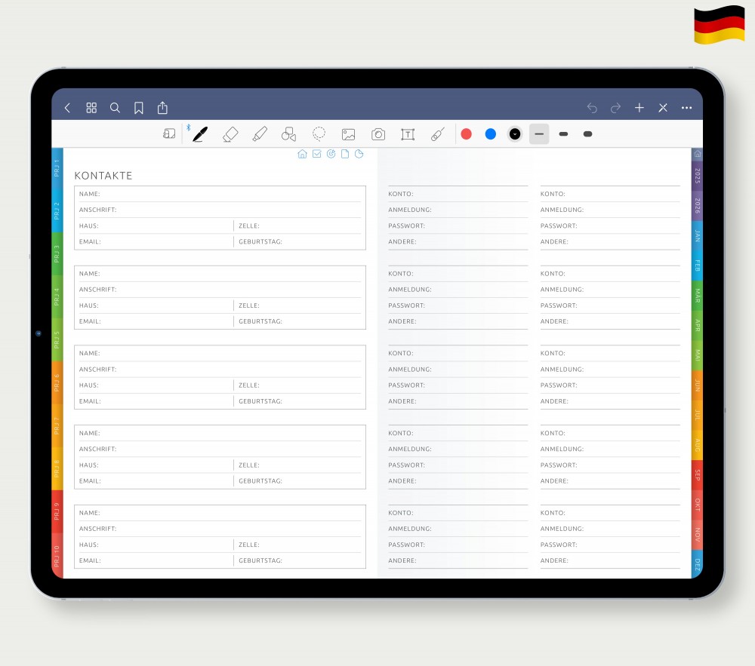755x666 pixels.
Task: Choose the Lasso selection tool
Action: point(319,134)
